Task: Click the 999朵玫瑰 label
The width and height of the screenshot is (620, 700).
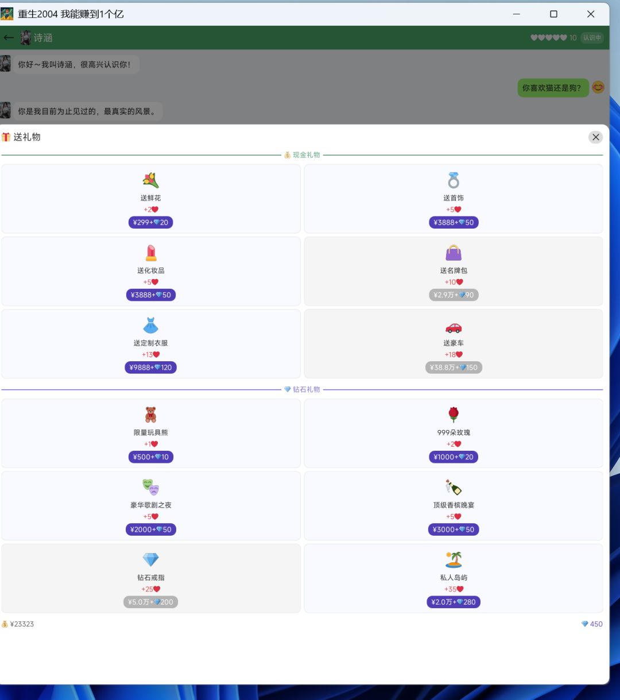Action: point(454,432)
